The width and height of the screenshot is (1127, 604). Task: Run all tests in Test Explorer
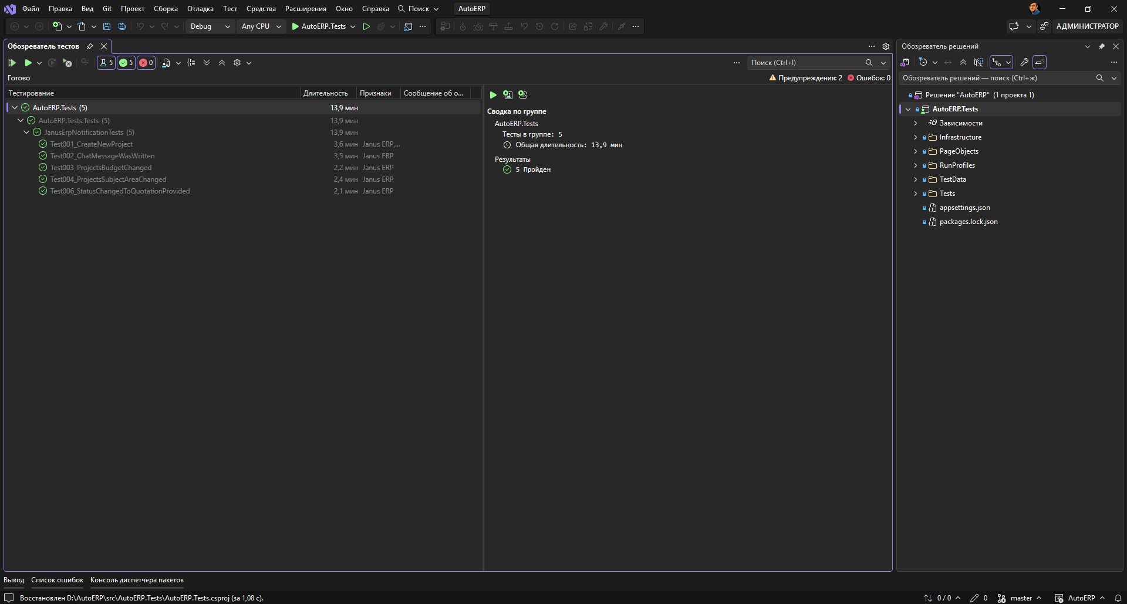[x=12, y=63]
